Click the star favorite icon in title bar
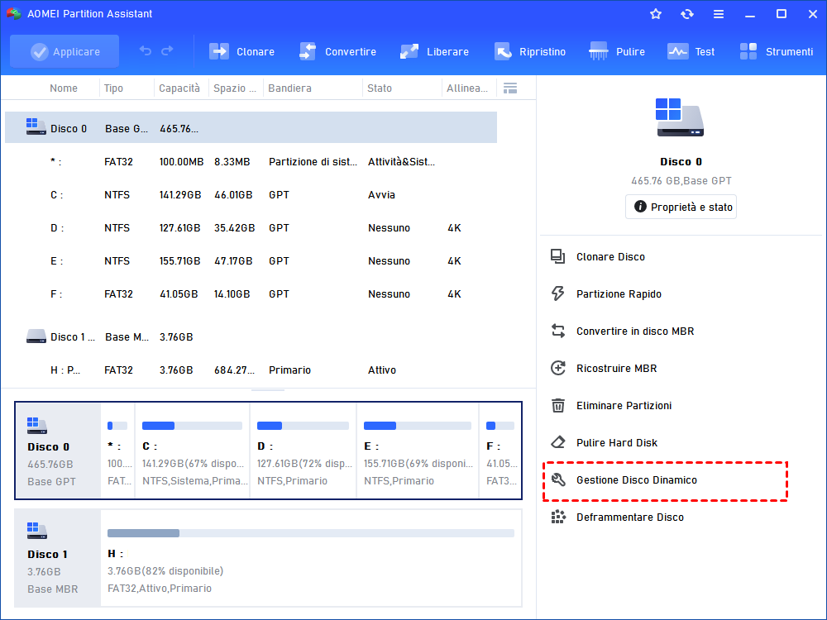This screenshot has height=620, width=827. point(656,14)
